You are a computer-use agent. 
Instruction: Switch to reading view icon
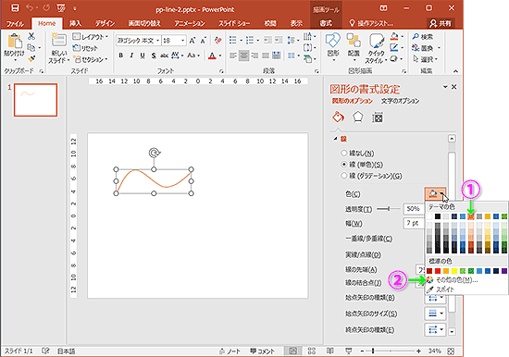[x=329, y=351]
